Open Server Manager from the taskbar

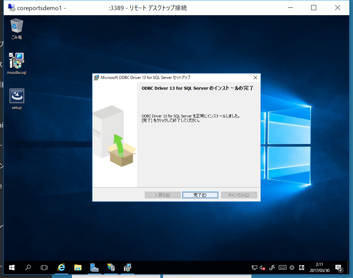coord(94,268)
